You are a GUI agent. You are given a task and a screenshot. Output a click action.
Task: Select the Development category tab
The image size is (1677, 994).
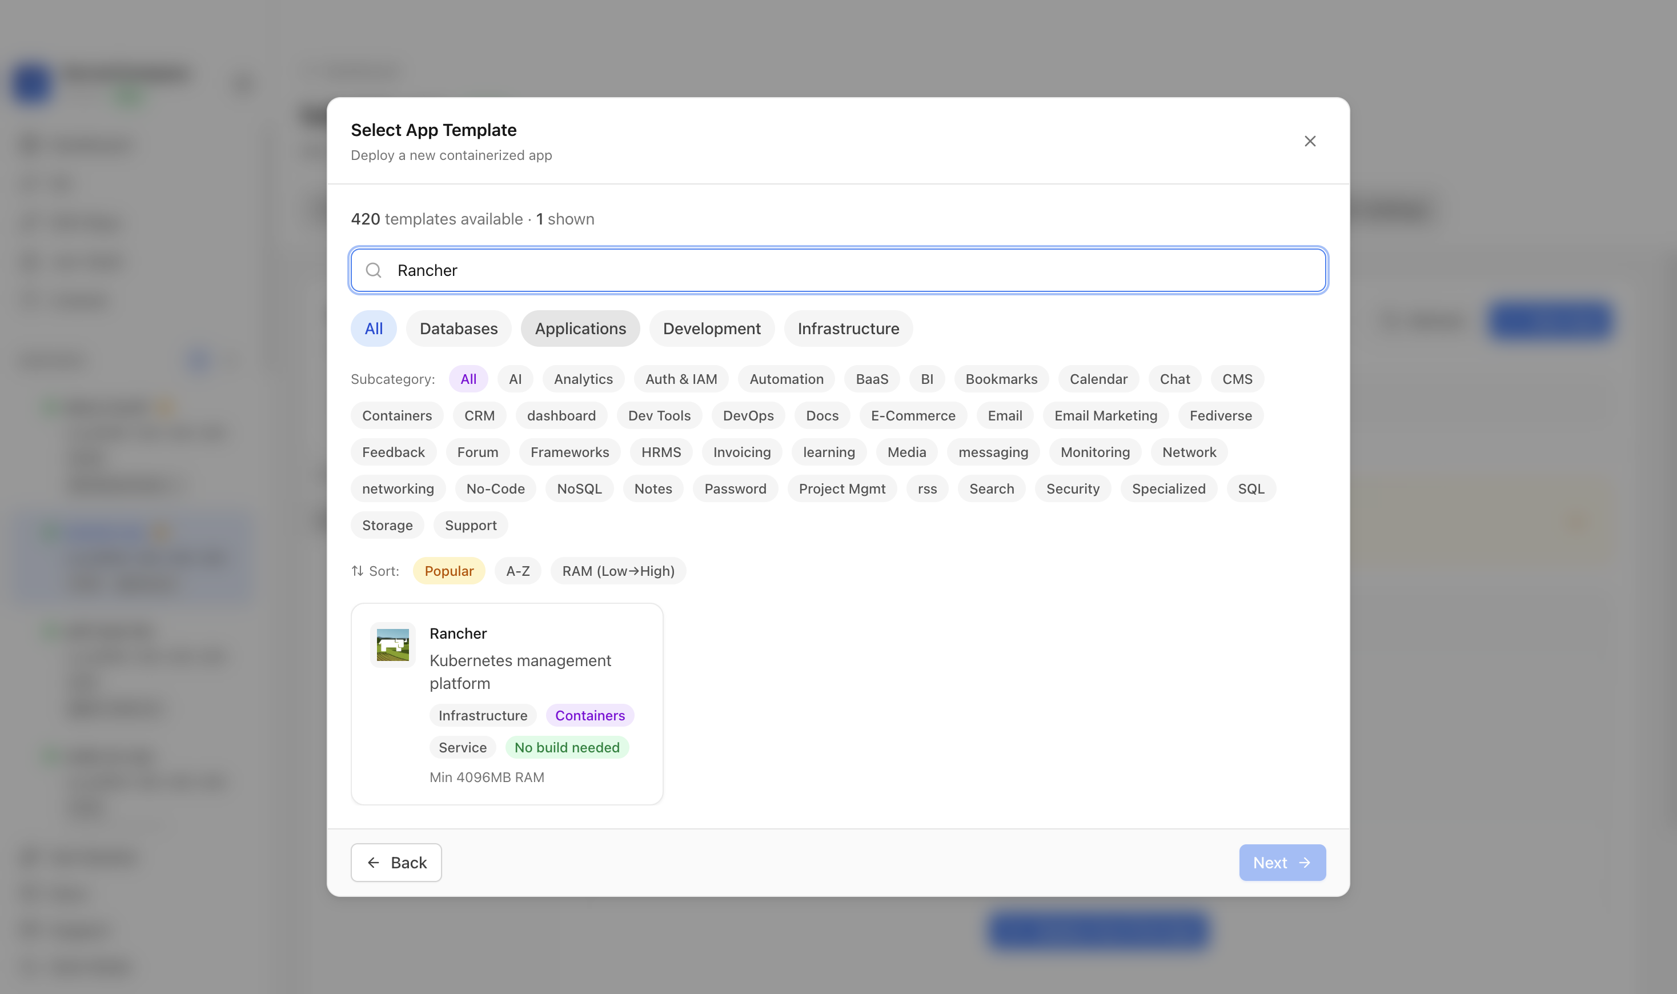click(x=712, y=328)
